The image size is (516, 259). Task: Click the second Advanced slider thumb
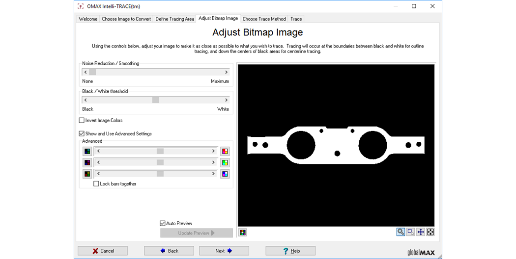160,162
